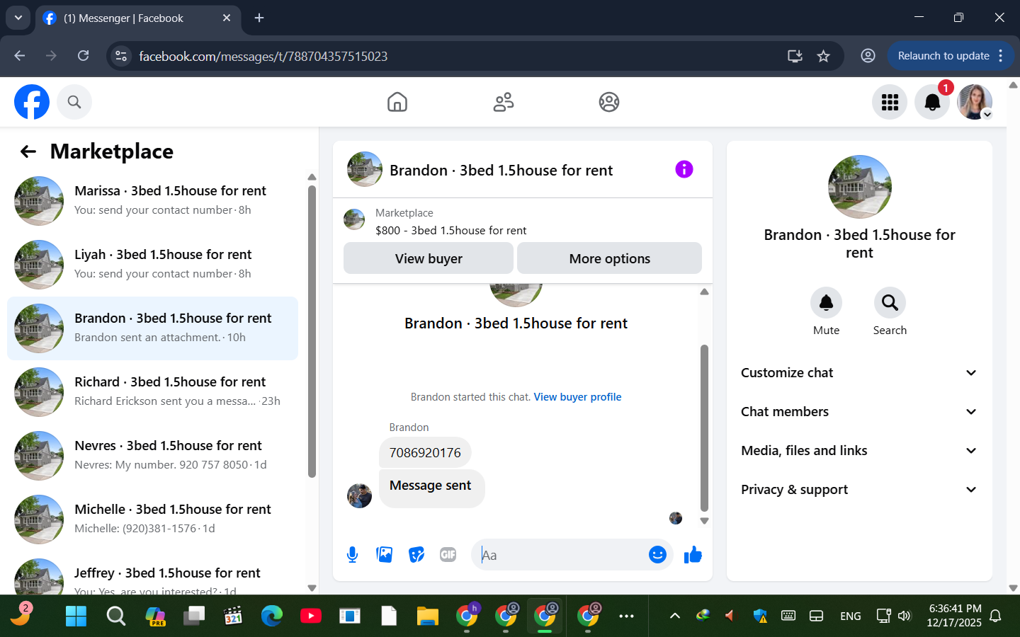Screen dimensions: 1020x637
Task: Open Windows Start menu
Action: tap(76, 616)
